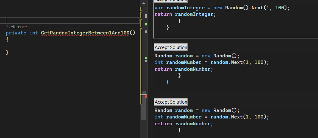318x138 pixels.
Task: Click the red error marker in scrollbar
Action: coord(146,96)
